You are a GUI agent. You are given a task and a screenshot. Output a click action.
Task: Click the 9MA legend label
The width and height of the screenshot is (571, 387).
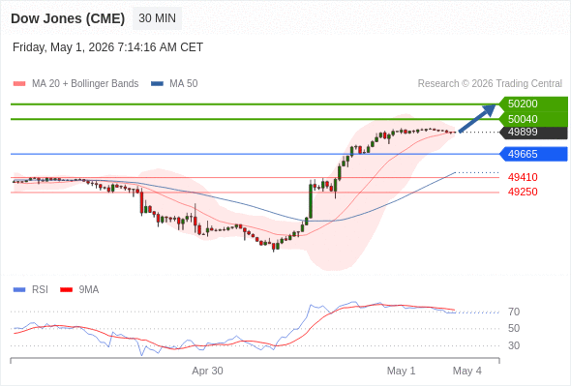tap(89, 290)
